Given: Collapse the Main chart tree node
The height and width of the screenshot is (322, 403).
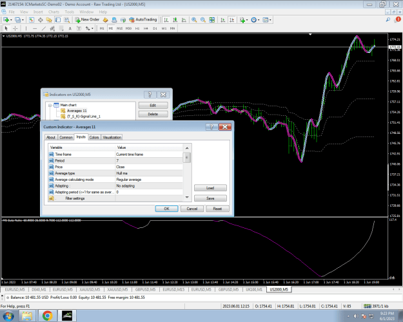Looking at the screenshot, I should (50, 105).
